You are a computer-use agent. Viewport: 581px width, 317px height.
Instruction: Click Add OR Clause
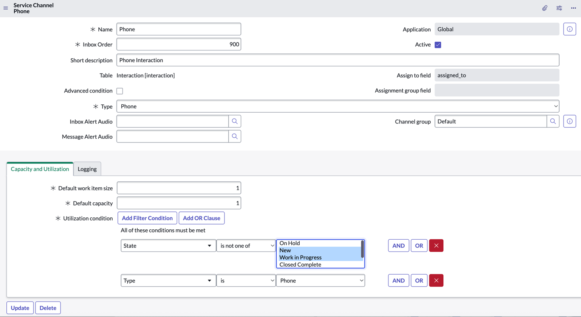(201, 218)
